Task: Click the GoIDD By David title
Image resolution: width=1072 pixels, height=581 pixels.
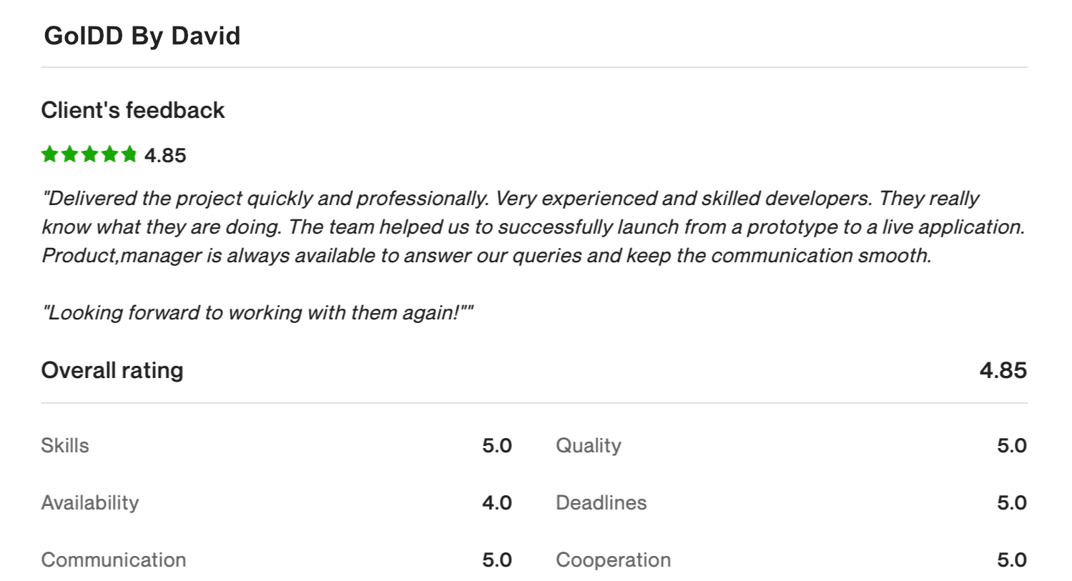Action: (142, 36)
